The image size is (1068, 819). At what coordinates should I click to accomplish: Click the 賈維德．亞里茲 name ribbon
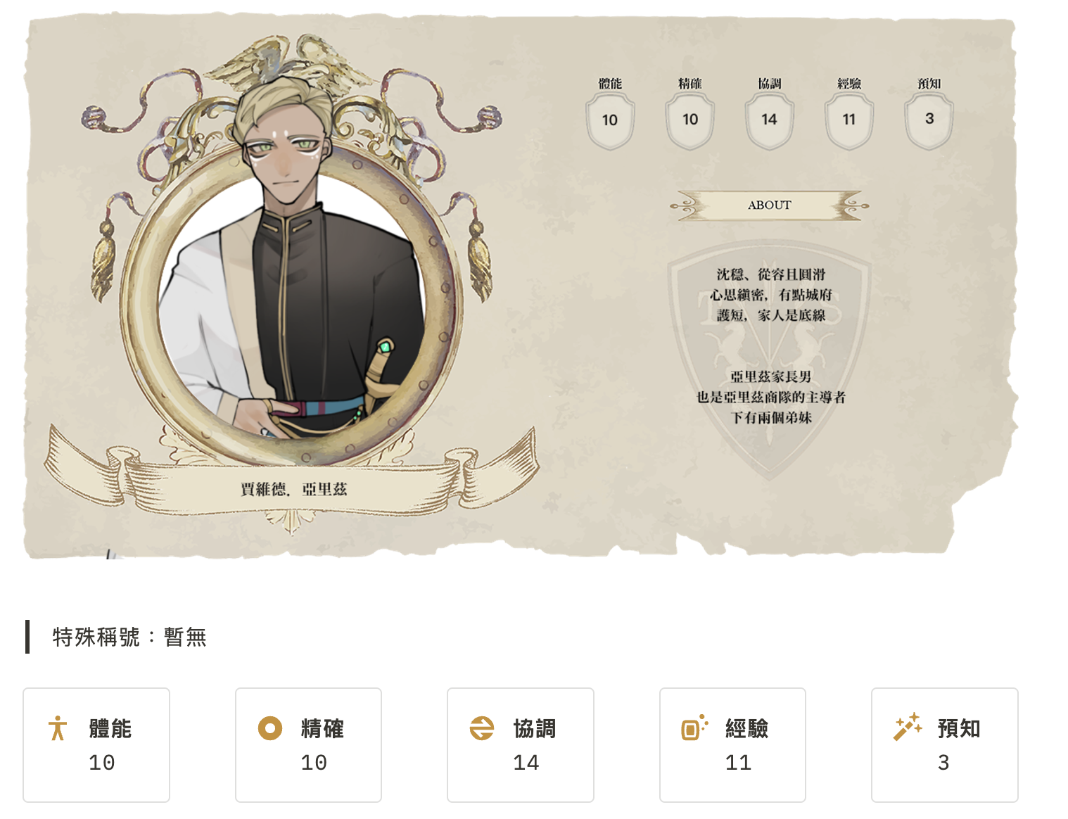click(293, 489)
